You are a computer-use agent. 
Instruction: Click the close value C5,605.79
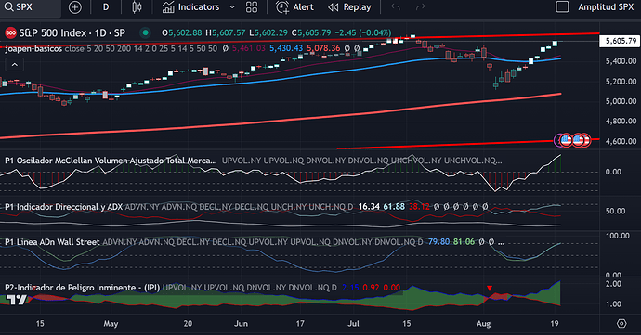click(311, 32)
